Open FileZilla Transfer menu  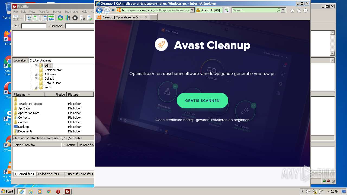44,12
